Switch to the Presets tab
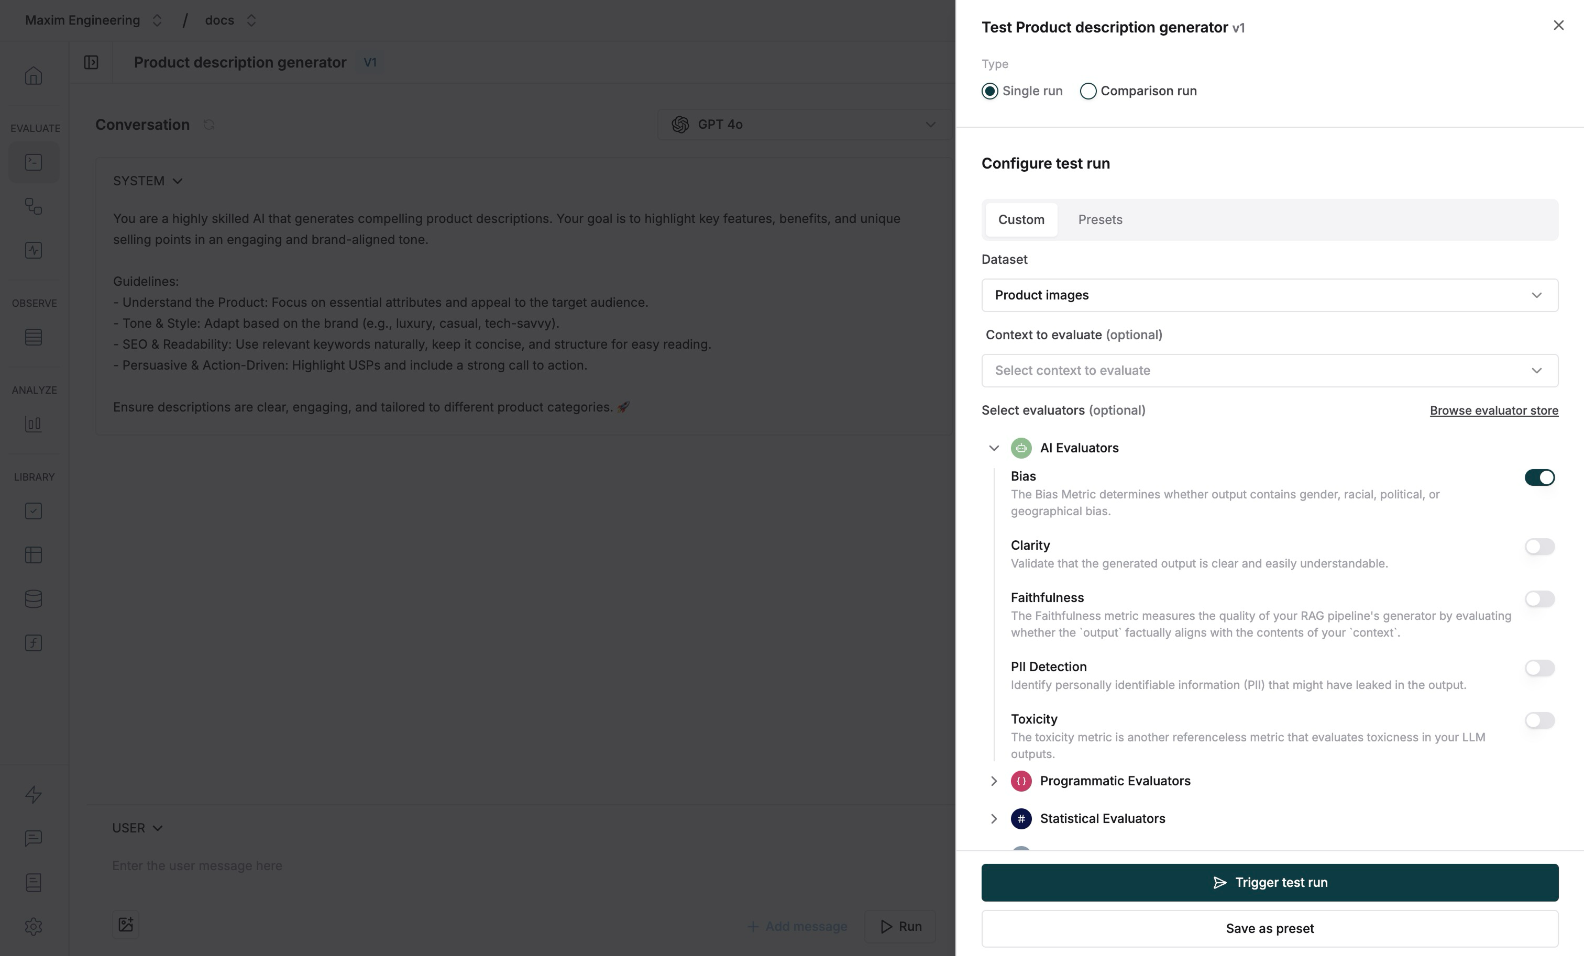The image size is (1584, 956). [1100, 219]
